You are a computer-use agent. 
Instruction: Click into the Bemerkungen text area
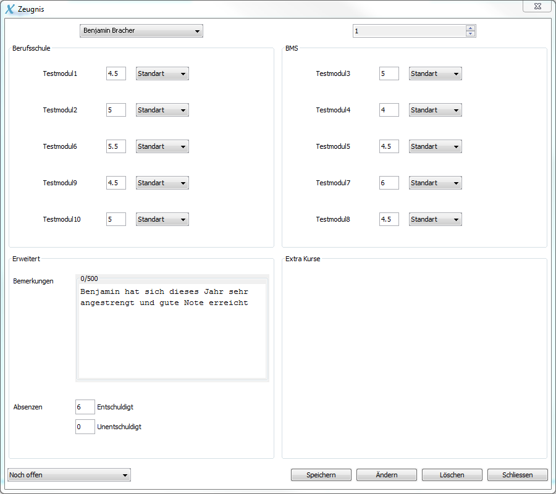coord(172,332)
